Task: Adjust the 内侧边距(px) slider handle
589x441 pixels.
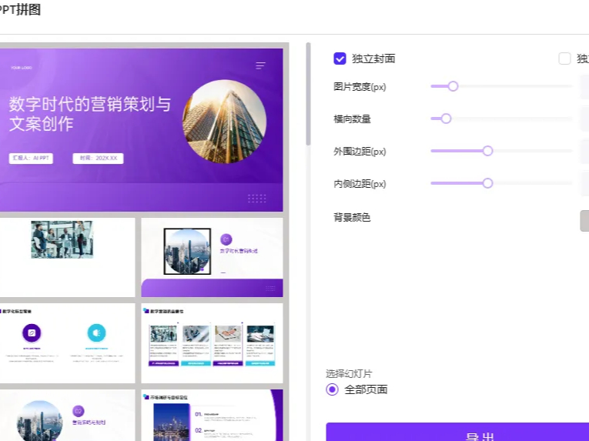Action: (487, 183)
